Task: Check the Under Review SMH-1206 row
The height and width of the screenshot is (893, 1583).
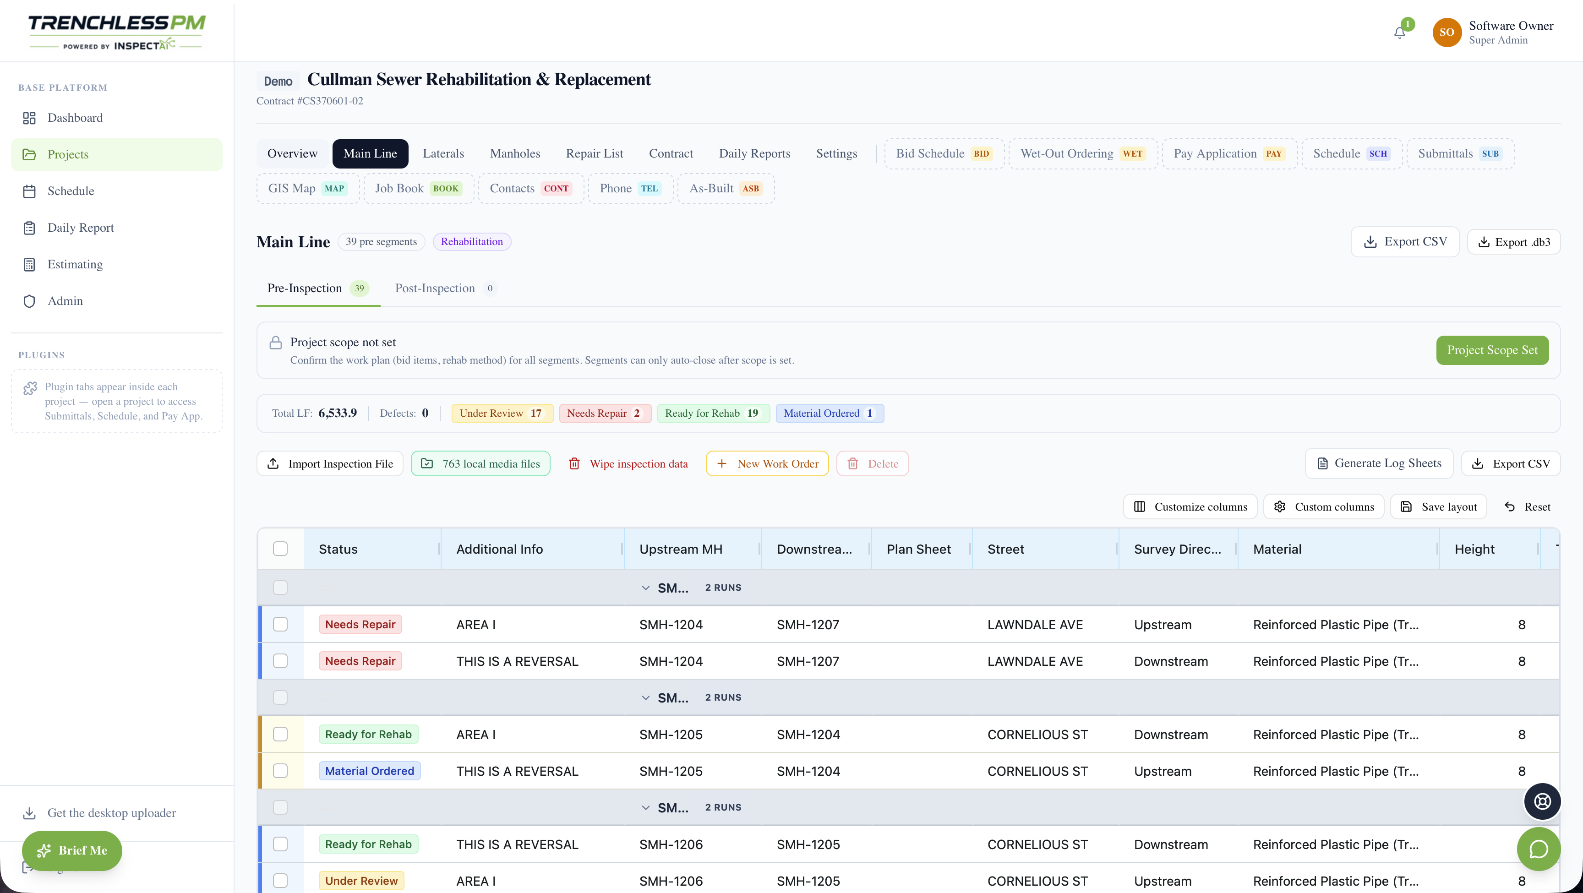Action: click(280, 881)
